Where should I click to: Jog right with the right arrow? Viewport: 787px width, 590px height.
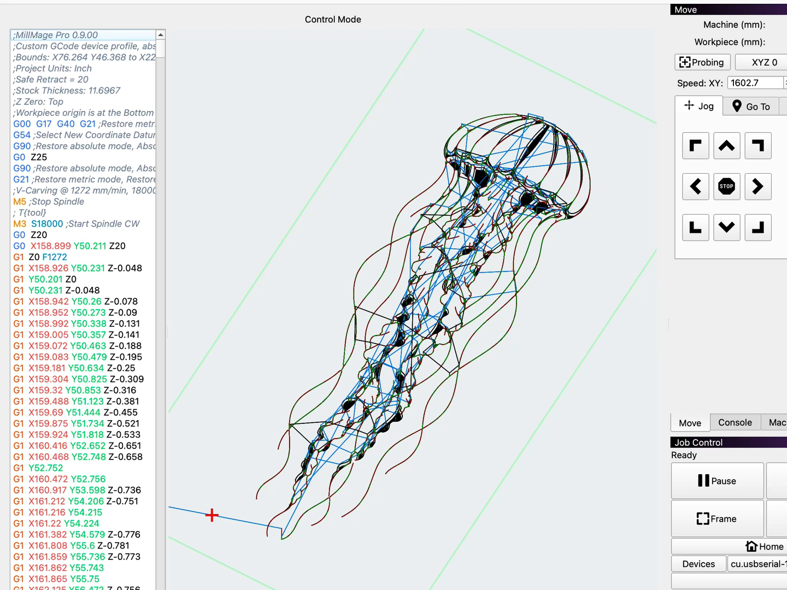click(758, 187)
